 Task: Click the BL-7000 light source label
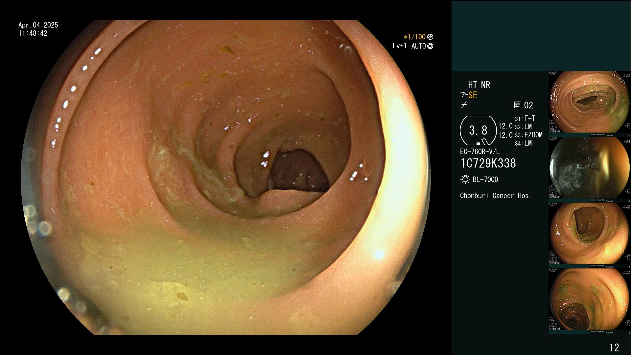tap(485, 180)
